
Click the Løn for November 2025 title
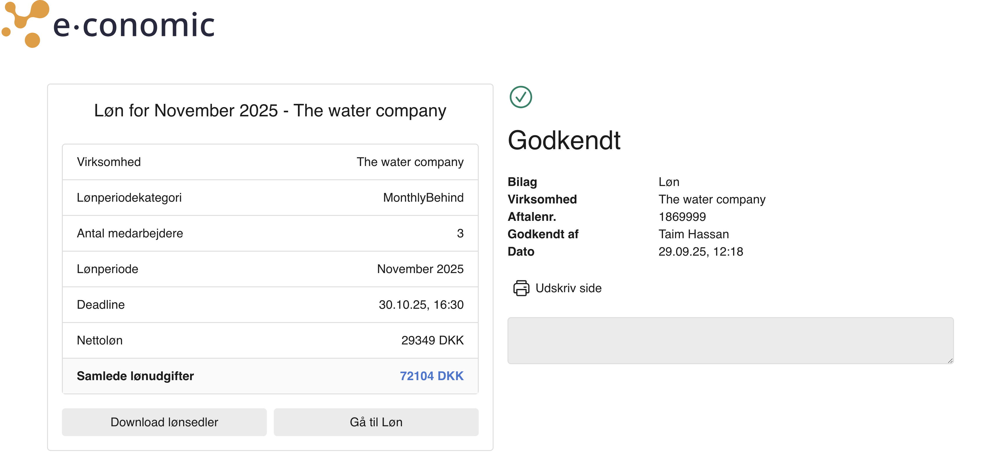[x=270, y=111]
